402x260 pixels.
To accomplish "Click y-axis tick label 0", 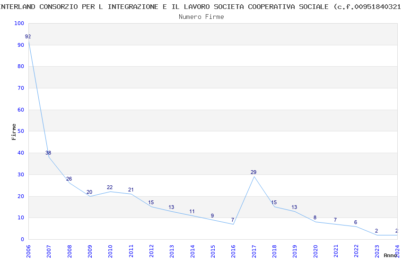I will click(23, 240).
